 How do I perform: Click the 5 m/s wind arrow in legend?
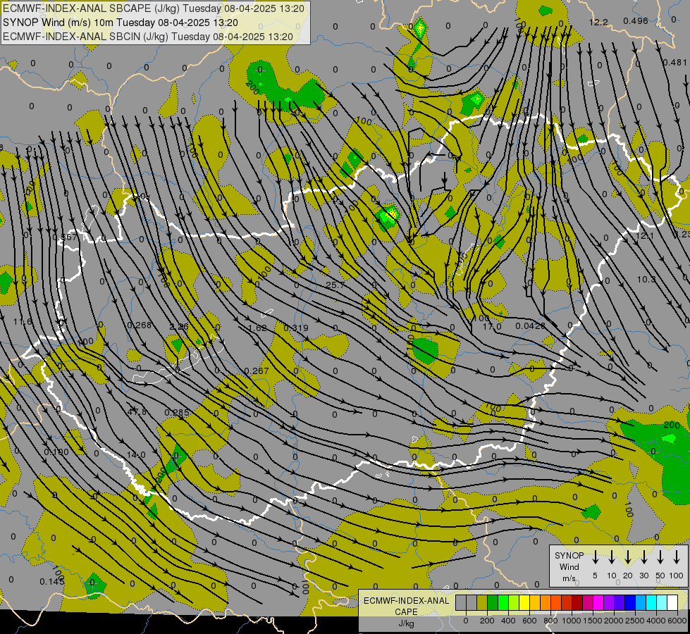[595, 557]
